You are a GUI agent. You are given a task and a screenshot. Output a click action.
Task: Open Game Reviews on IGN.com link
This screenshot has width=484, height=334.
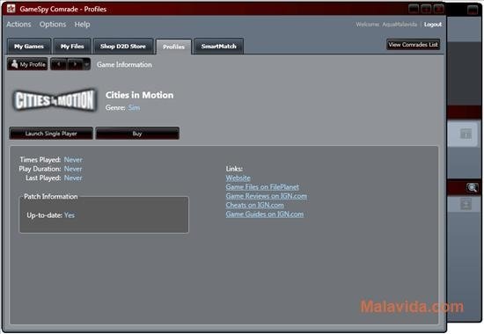click(x=266, y=196)
